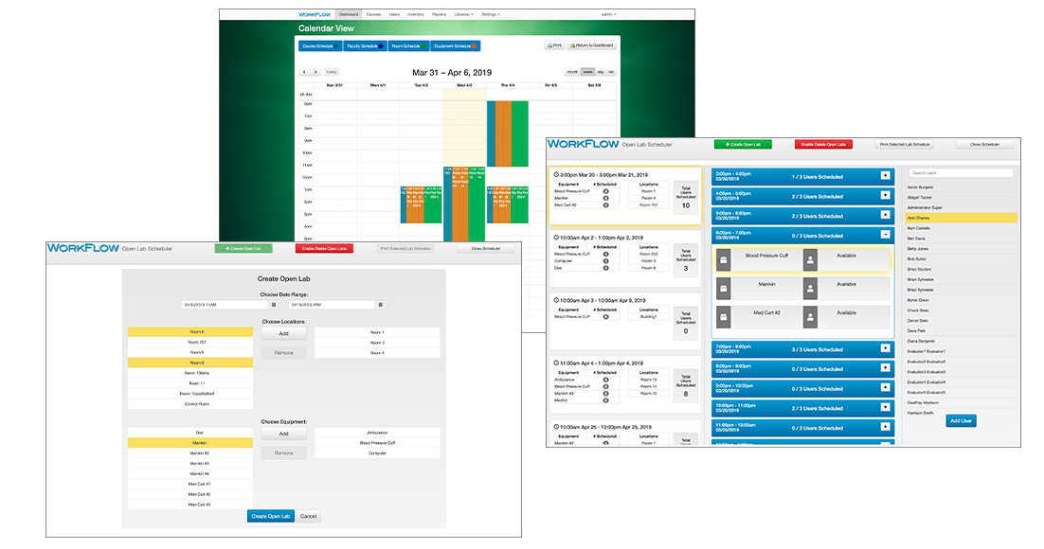Toggle Equipment Schedule filter in calendar
This screenshot has width=1044, height=549.
tap(455, 46)
